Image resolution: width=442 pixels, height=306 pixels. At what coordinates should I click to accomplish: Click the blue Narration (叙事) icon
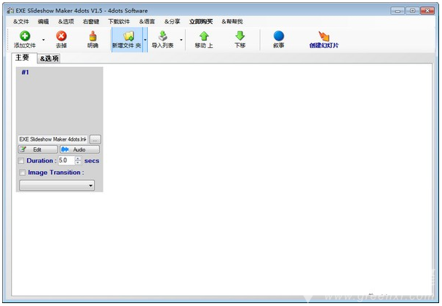coord(278,36)
